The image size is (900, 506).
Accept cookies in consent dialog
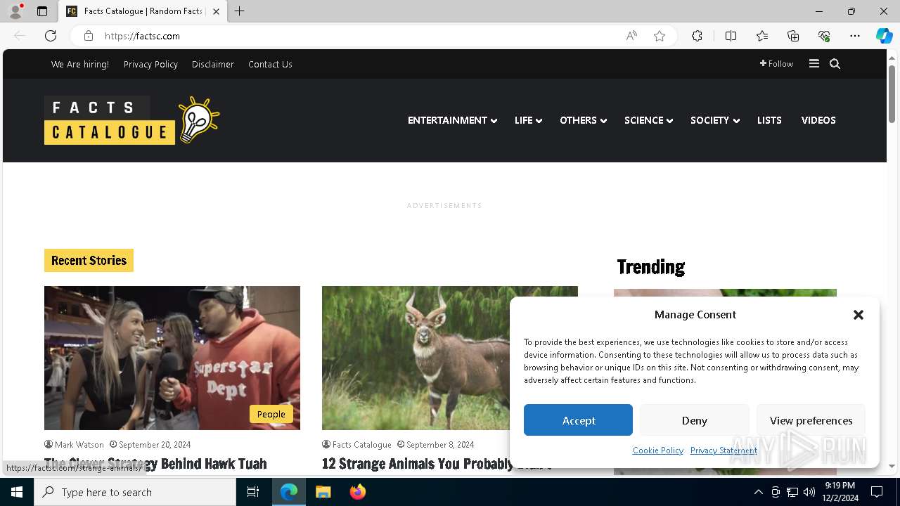[578, 420]
